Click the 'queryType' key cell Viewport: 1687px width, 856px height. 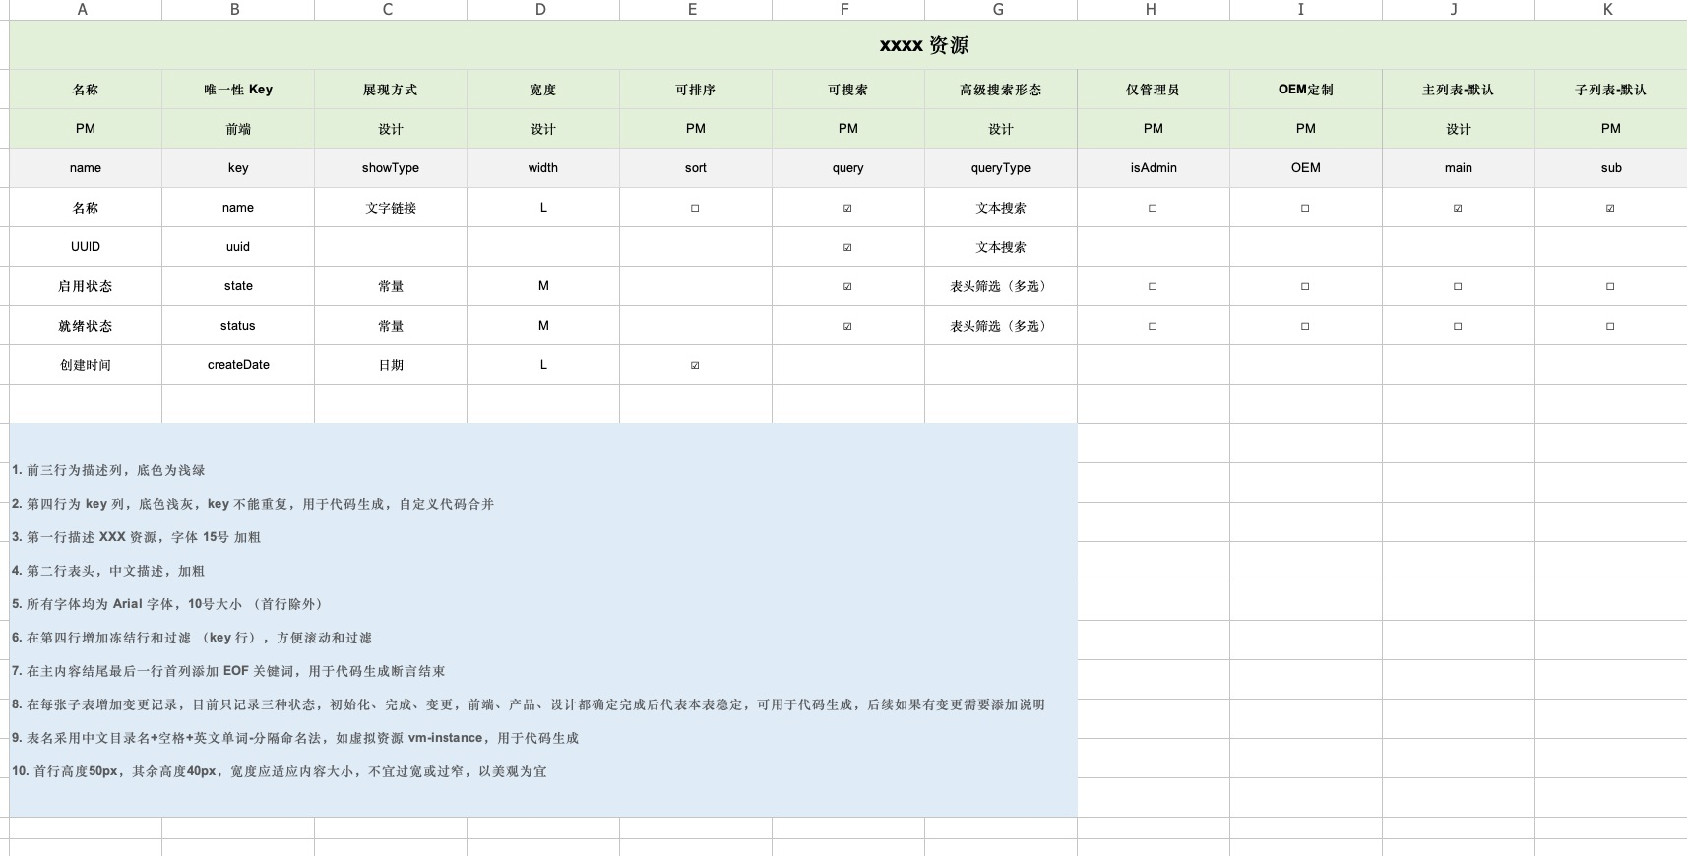click(x=1000, y=168)
